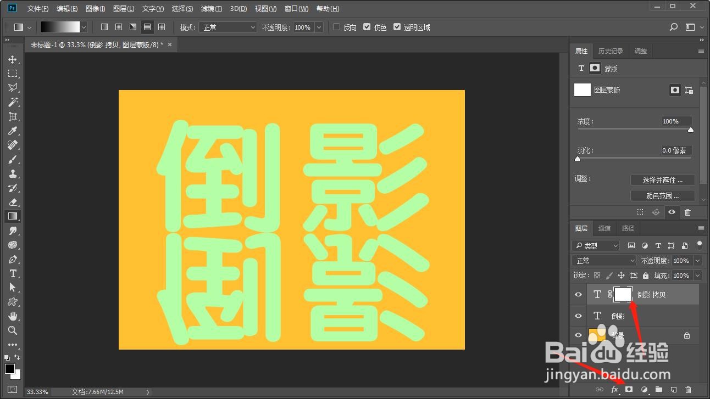Open the gradient picker dropdown arrow
This screenshot has height=399, width=710.
pos(84,27)
